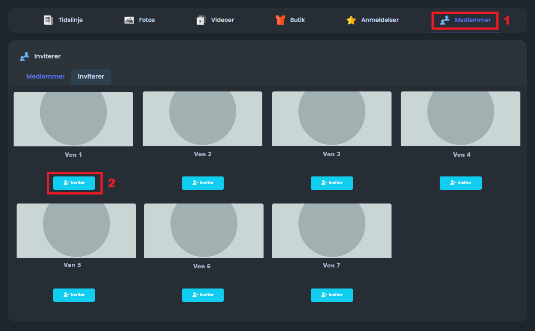
Task: Click the Butik orange shirt icon
Action: pos(280,20)
